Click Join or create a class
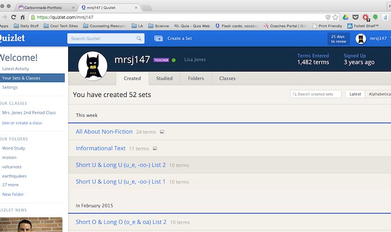The image size is (391, 232). tap(22, 123)
